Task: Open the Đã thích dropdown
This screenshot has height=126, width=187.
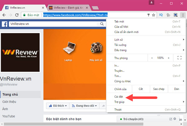Action: [x=58, y=106]
